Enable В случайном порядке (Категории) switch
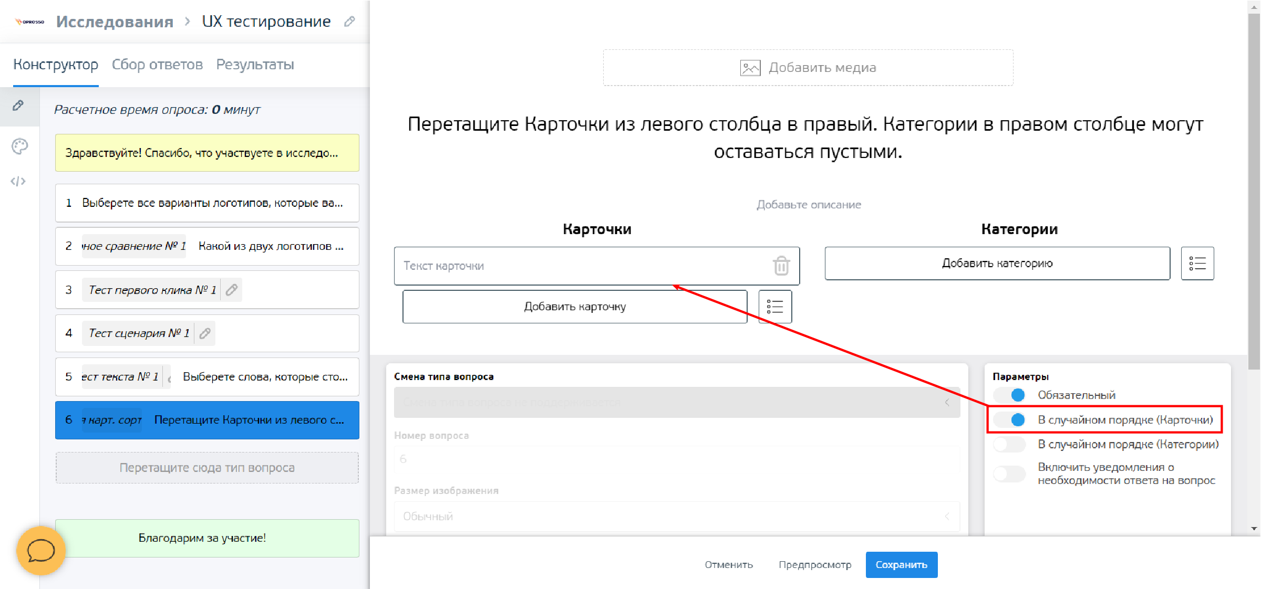The image size is (1261, 589). [1010, 444]
